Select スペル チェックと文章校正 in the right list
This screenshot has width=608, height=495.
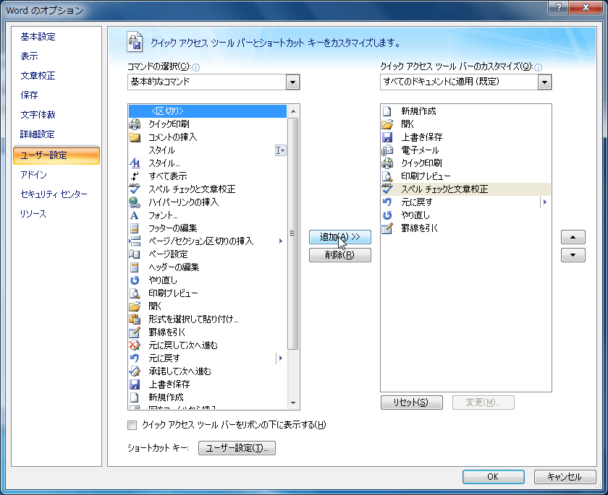pos(465,189)
